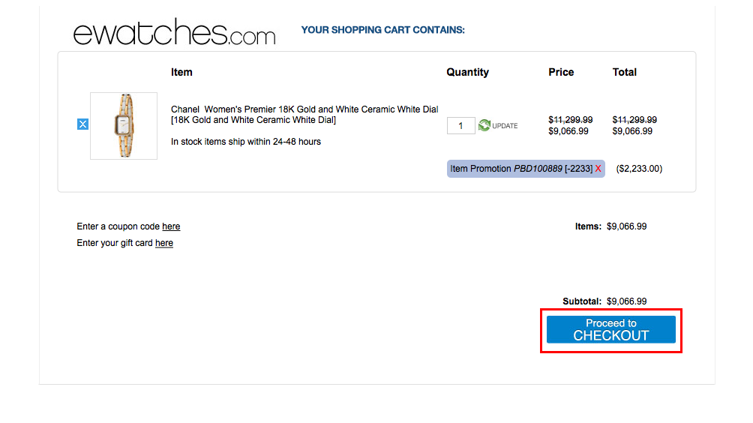Click the Quantity column header
This screenshot has width=753, height=423.
pyautogui.click(x=468, y=72)
